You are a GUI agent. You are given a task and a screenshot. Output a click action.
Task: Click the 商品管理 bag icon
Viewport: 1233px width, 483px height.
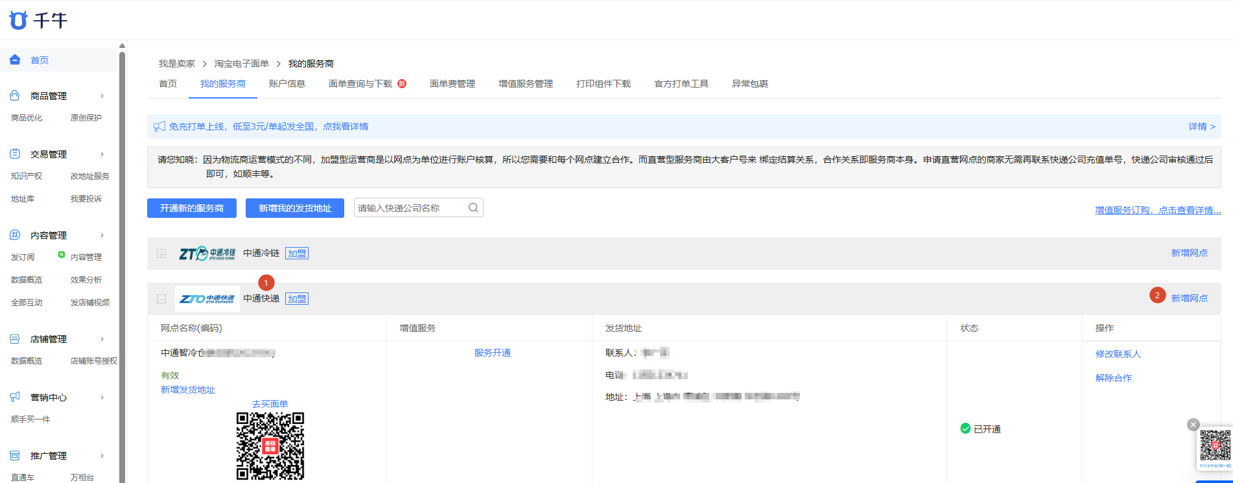point(15,95)
